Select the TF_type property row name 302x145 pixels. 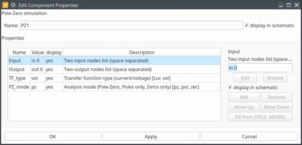19,78
